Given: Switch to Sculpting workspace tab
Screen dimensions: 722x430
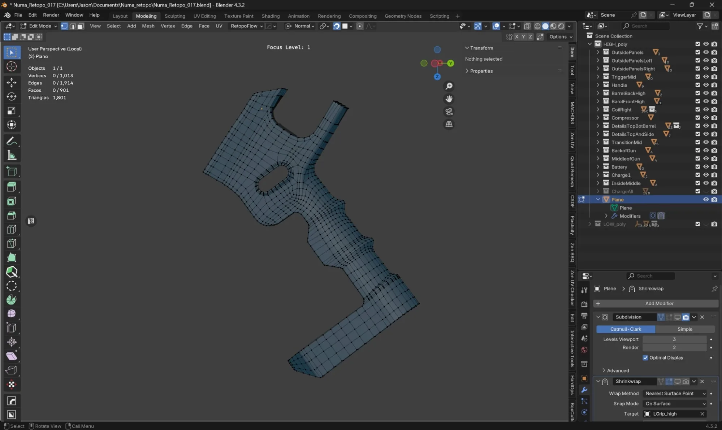Looking at the screenshot, I should click(175, 16).
